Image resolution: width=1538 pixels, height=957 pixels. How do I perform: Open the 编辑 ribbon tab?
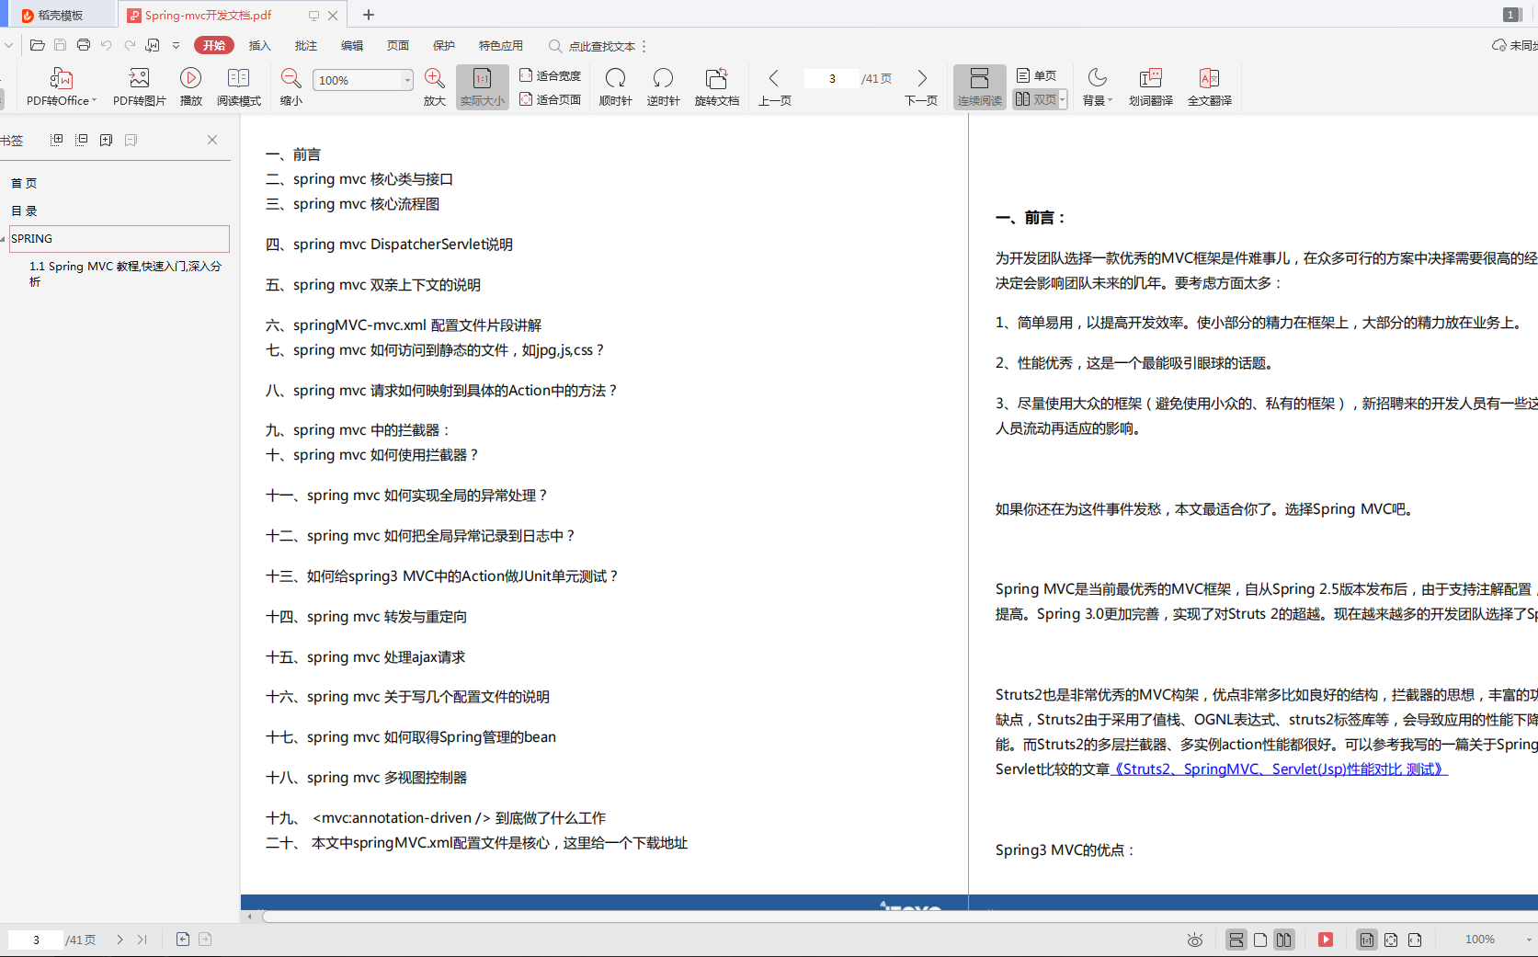[352, 45]
